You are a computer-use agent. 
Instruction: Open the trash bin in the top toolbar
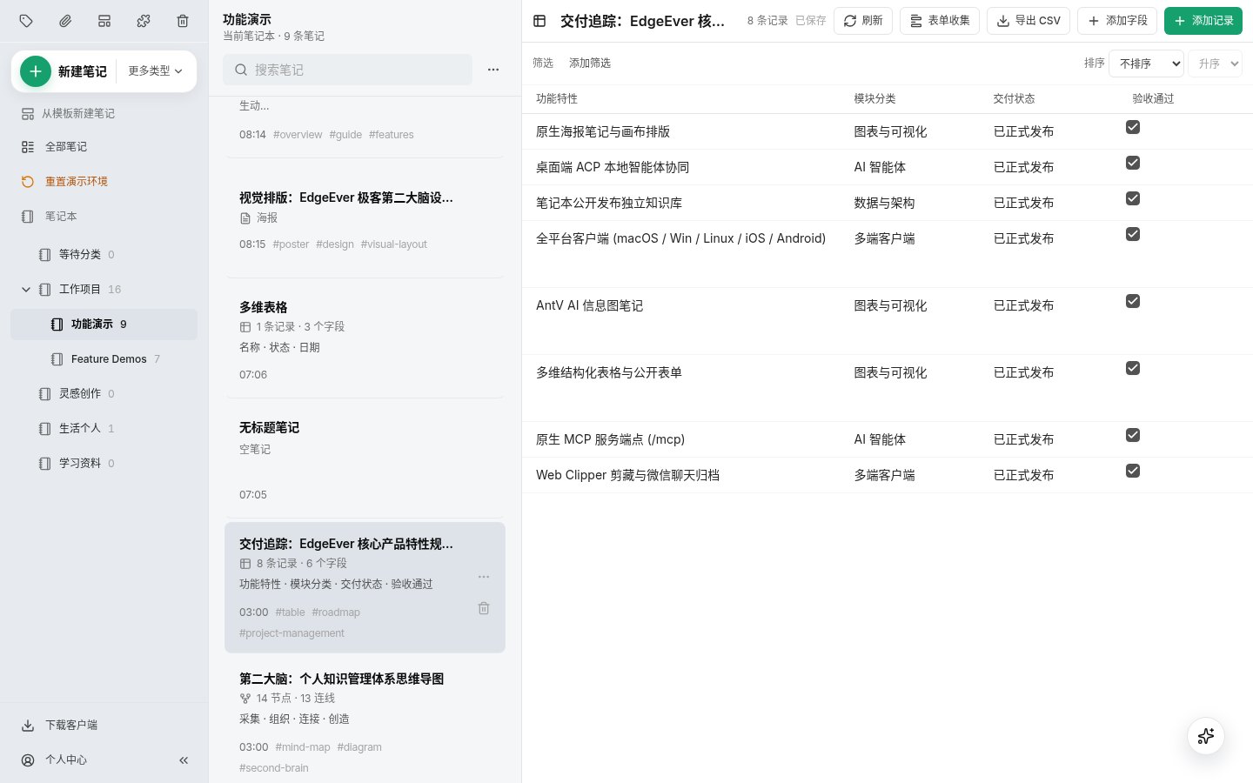tap(183, 21)
